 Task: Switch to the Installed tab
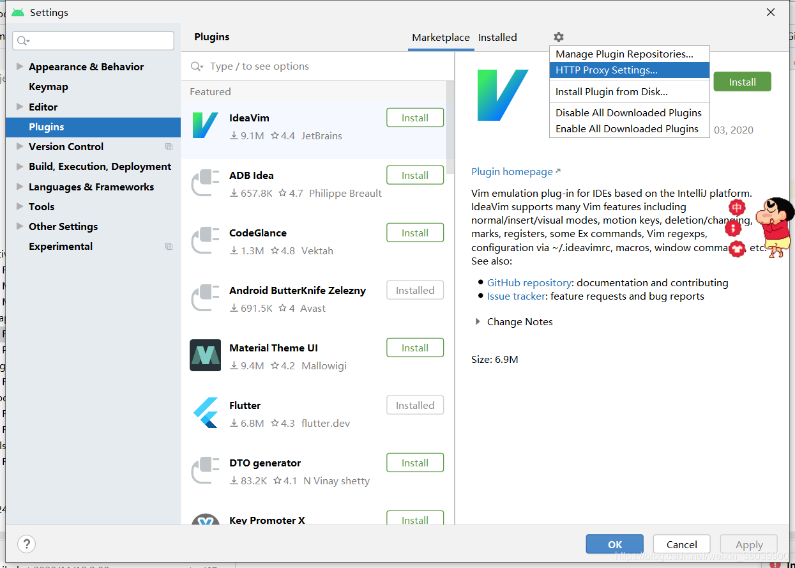tap(497, 38)
